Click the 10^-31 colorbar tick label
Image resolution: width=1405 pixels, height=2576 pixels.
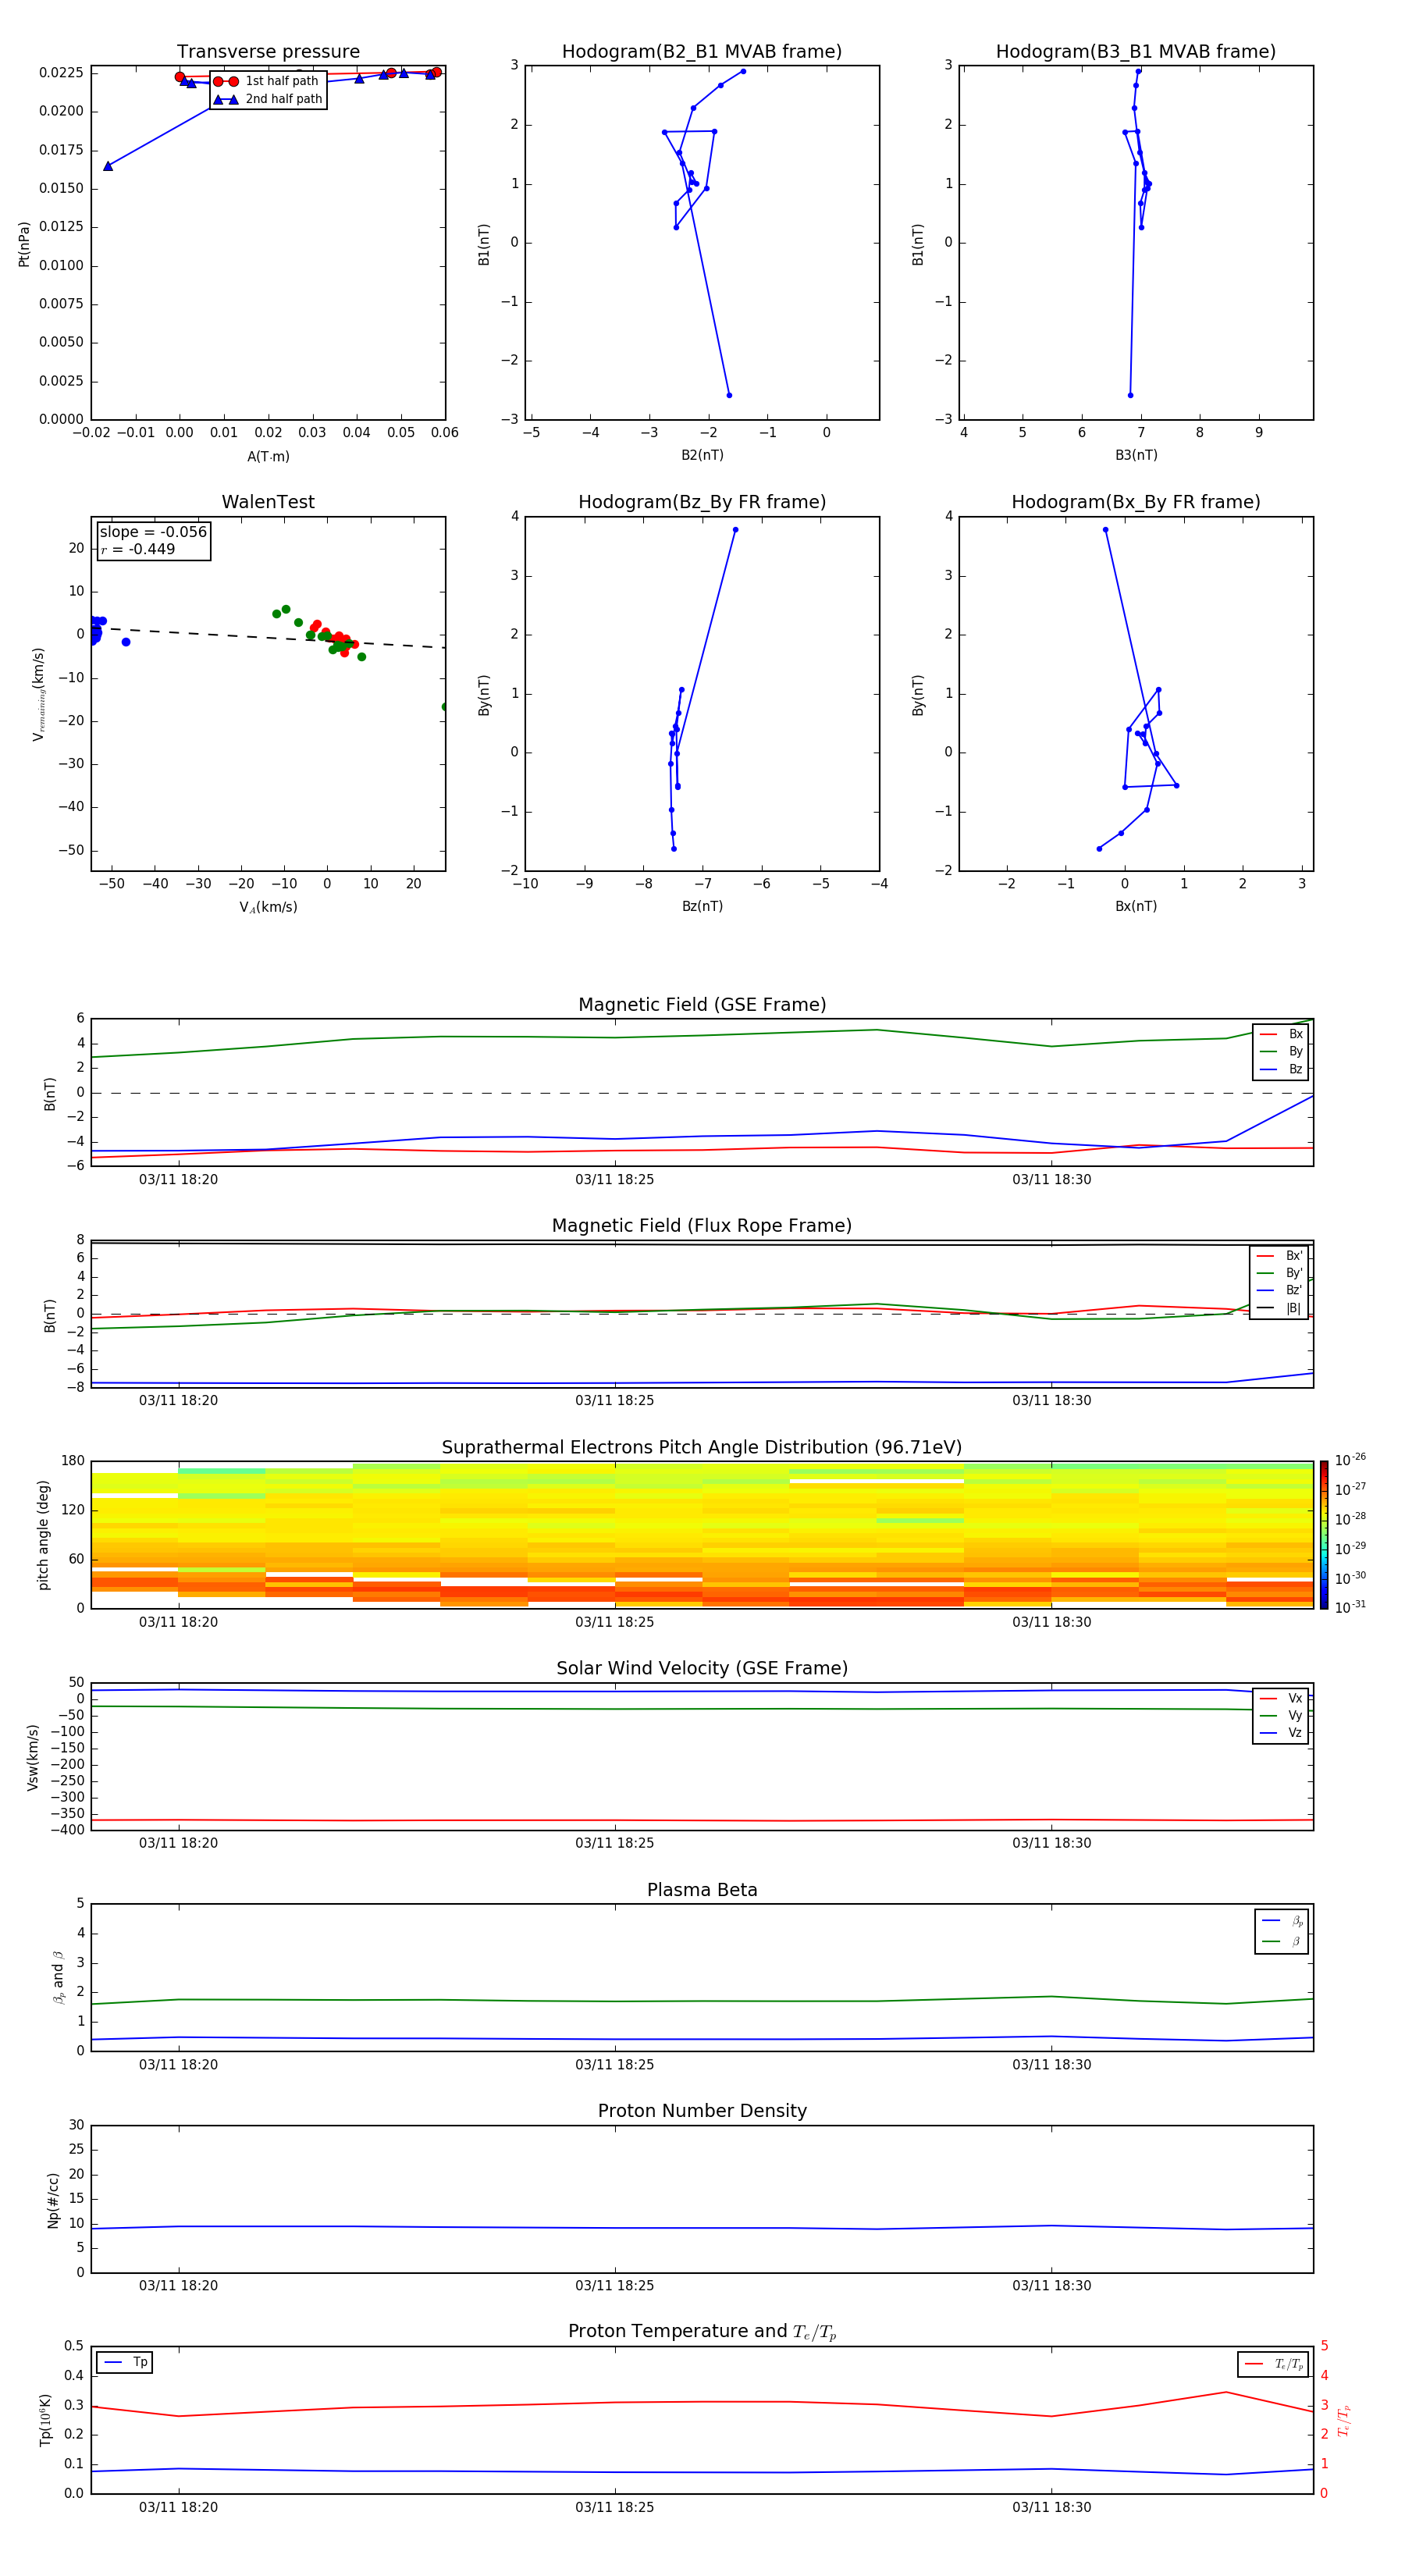[x=1351, y=1608]
